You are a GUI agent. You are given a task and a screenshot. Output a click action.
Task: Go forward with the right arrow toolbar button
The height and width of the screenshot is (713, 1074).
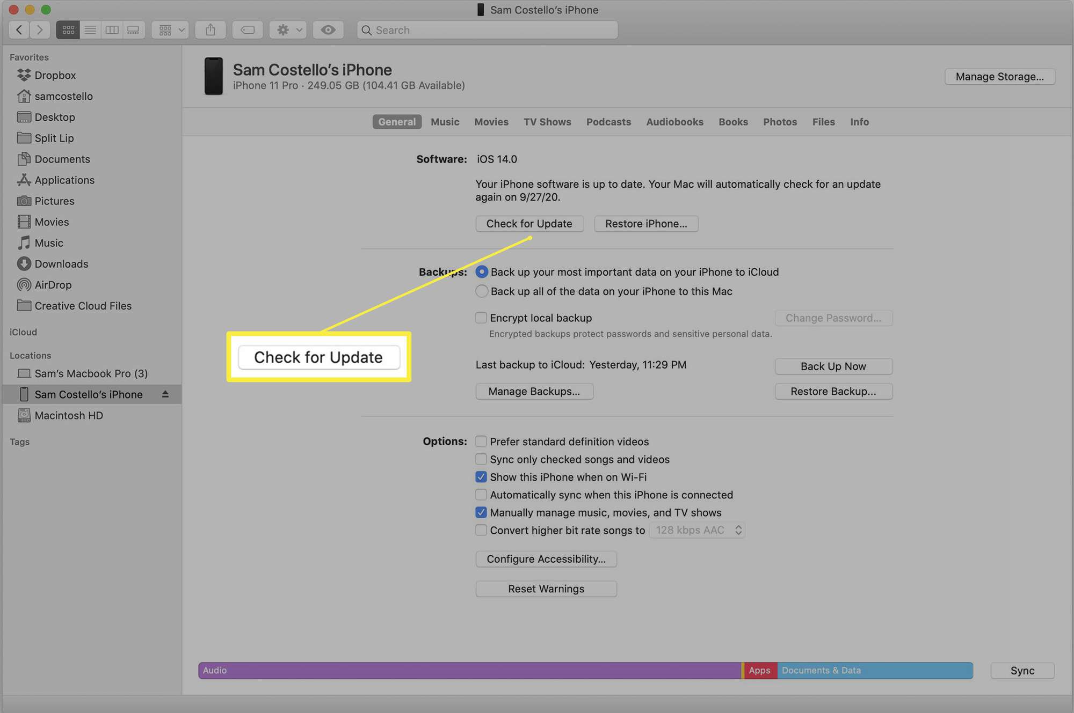[x=40, y=30]
